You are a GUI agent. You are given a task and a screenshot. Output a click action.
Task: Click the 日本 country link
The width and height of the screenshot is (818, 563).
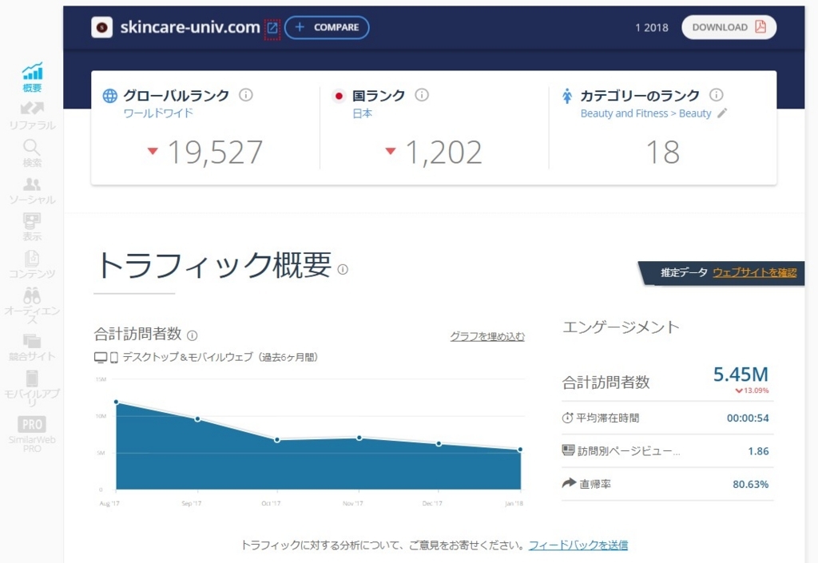(362, 113)
